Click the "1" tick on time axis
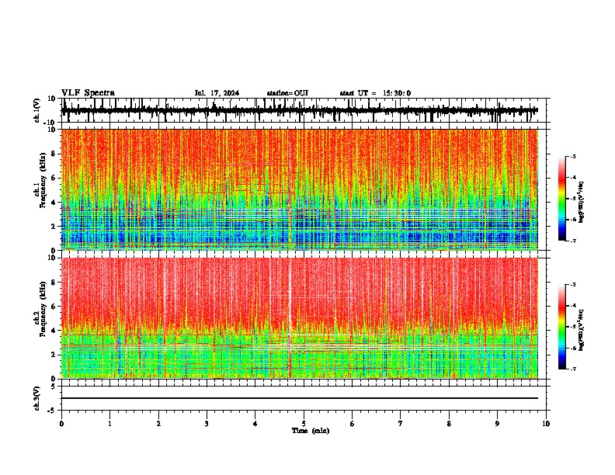 coord(109,424)
